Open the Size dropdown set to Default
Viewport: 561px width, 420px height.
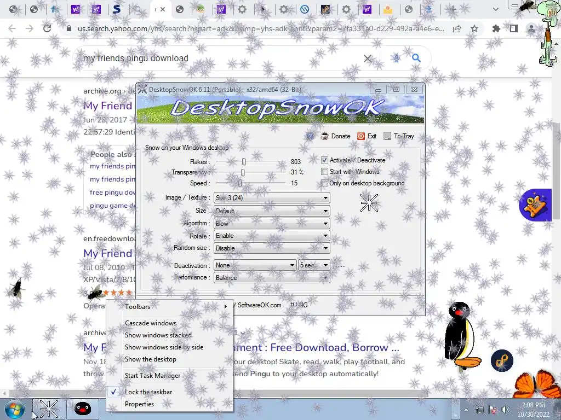272,211
